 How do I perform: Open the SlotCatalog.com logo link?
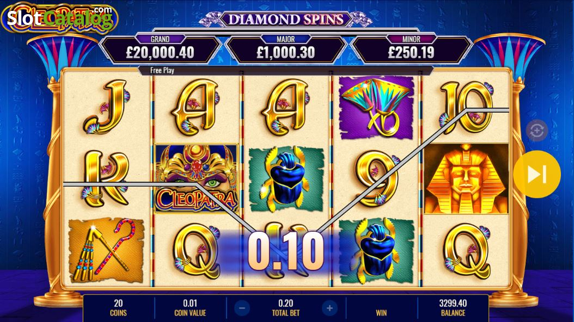tap(60, 17)
